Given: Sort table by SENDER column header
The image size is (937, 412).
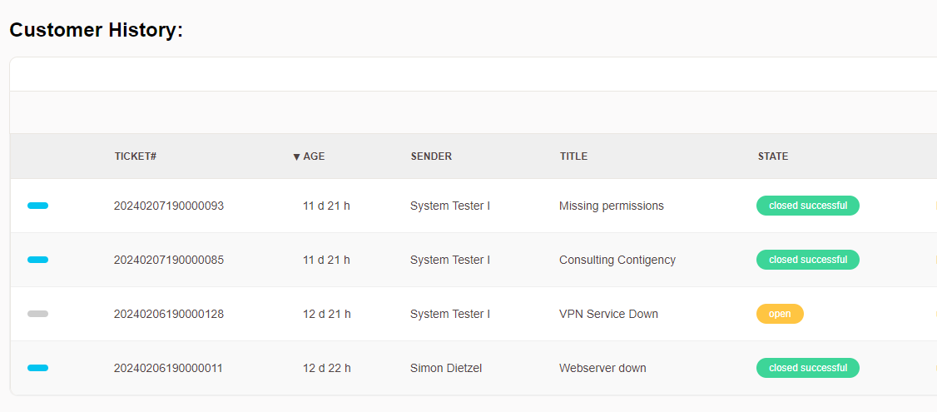Looking at the screenshot, I should [431, 156].
